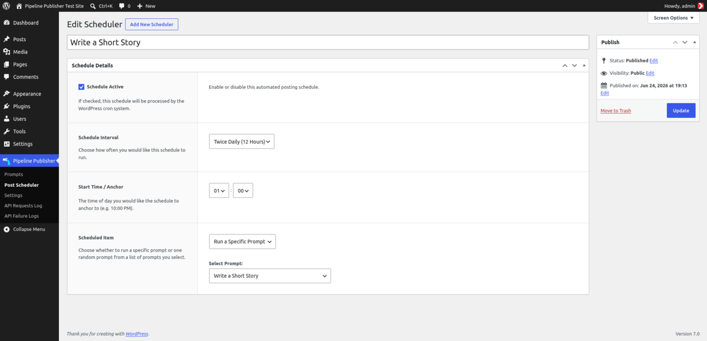Open the Run a Specific Prompt dropdown
Image resolution: width=707 pixels, height=341 pixels.
(242, 241)
